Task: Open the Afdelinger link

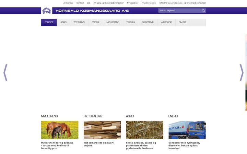Action: [x=68, y=3]
